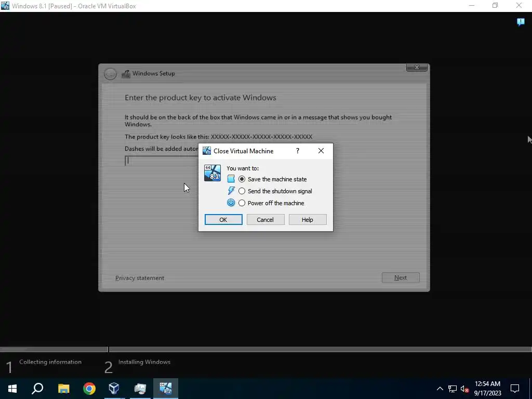Open the Privacy statement link
The height and width of the screenshot is (399, 532).
pyautogui.click(x=140, y=278)
